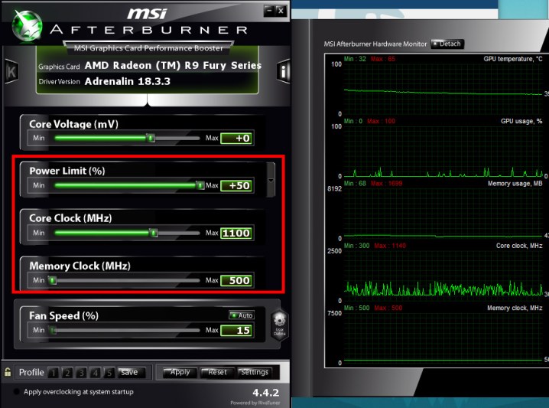The height and width of the screenshot is (408, 549).
Task: Click the Core Clock slider handle
Action: coord(153,233)
